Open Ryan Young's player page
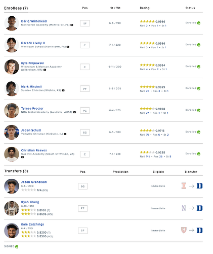This screenshot has width=213, height=254. pos(30,202)
